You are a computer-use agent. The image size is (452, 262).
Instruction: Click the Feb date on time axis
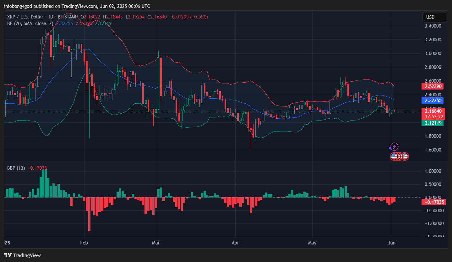(x=84, y=243)
